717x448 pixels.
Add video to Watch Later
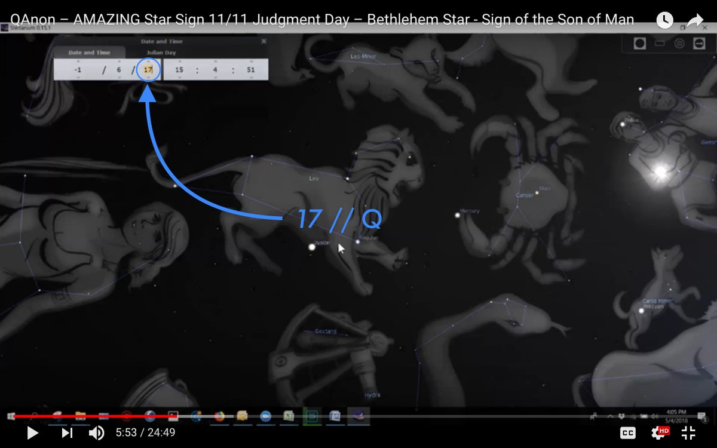[x=664, y=20]
